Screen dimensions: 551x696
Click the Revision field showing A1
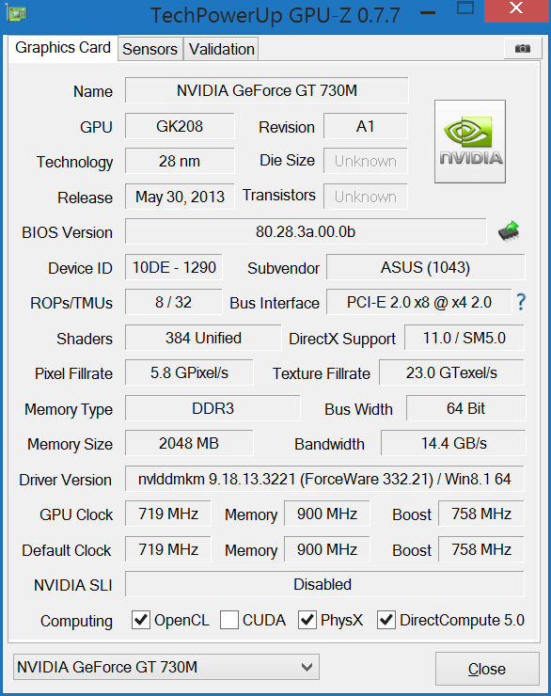tap(366, 126)
